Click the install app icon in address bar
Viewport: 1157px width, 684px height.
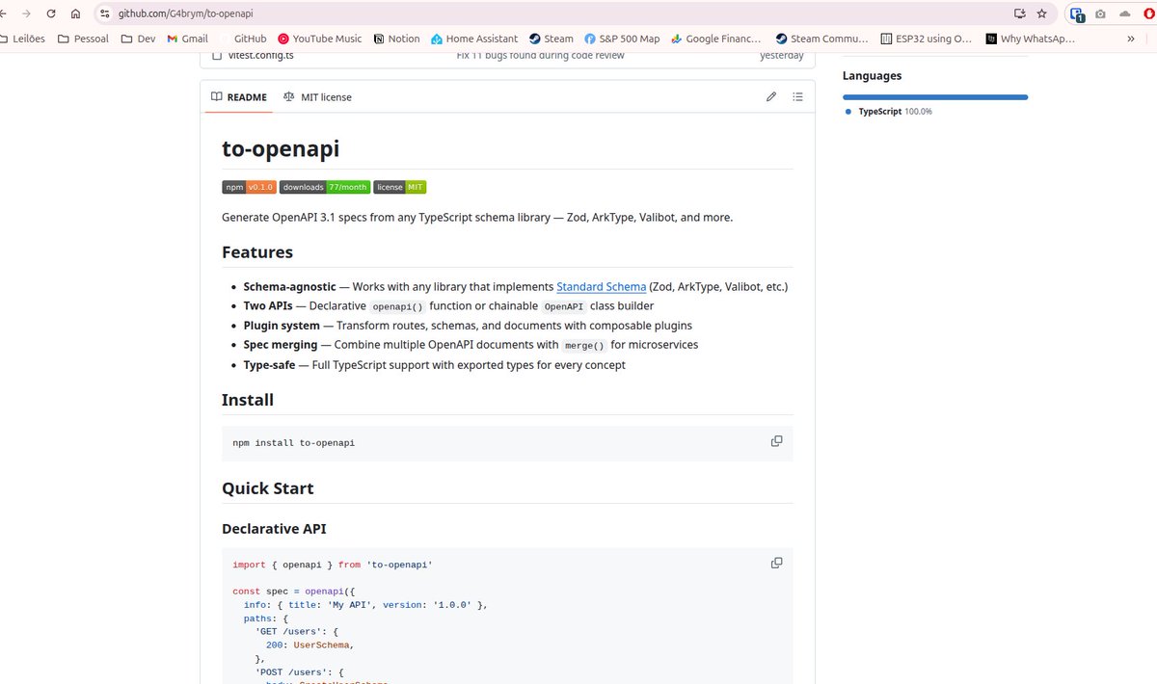click(x=1019, y=13)
